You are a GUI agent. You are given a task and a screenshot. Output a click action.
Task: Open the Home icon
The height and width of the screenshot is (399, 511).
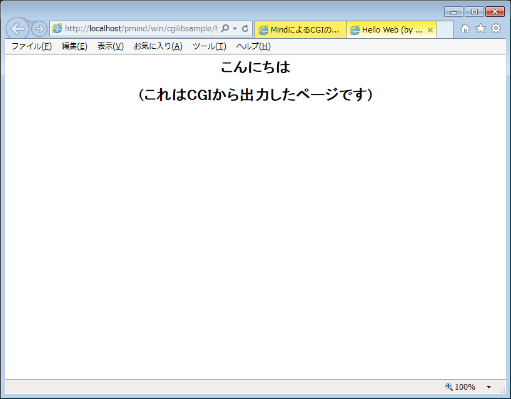465,29
